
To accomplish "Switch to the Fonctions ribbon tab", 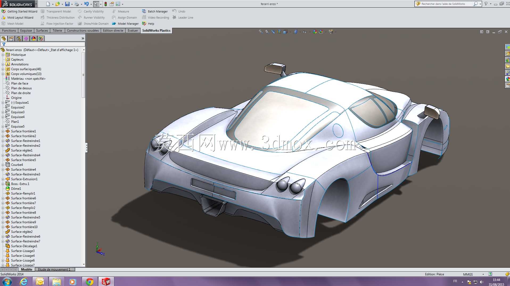I will pos(9,31).
